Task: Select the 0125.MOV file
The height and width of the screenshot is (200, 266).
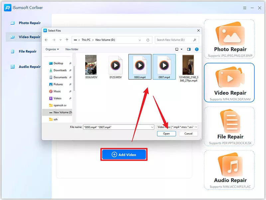Action: [115, 67]
